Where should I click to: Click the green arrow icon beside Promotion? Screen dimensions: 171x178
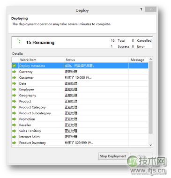coord(14,119)
